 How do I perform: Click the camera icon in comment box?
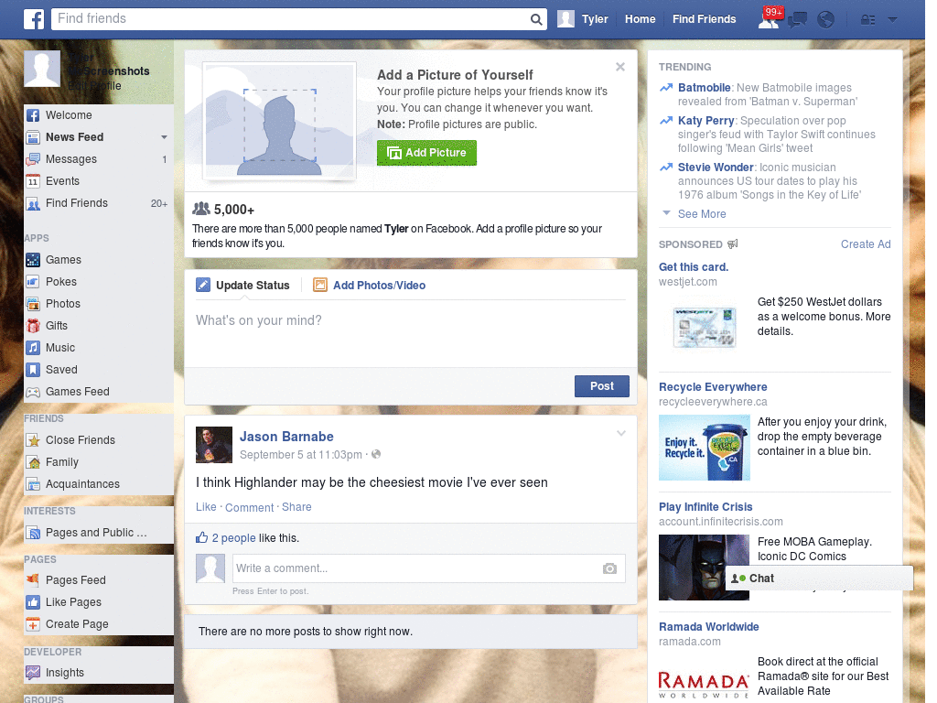(x=609, y=568)
